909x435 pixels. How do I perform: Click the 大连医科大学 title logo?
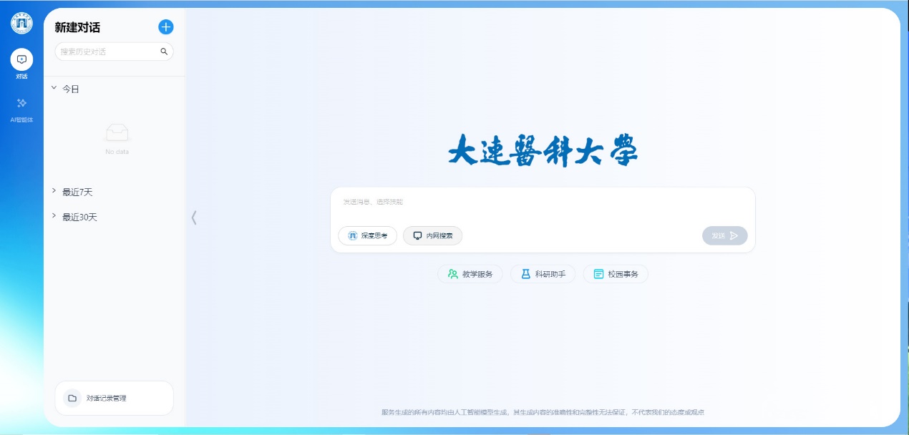pyautogui.click(x=543, y=150)
